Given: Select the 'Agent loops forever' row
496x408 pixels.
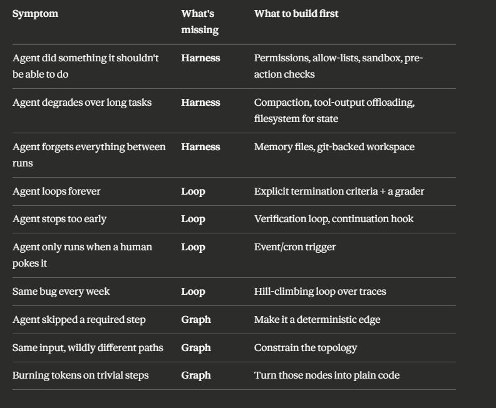Looking at the screenshot, I should (234, 191).
